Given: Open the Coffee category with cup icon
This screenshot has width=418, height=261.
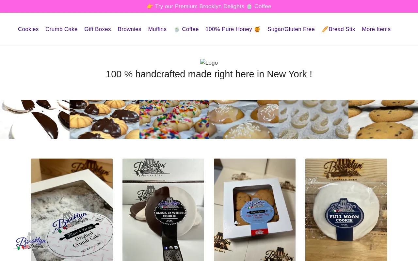Looking at the screenshot, I should click(186, 29).
